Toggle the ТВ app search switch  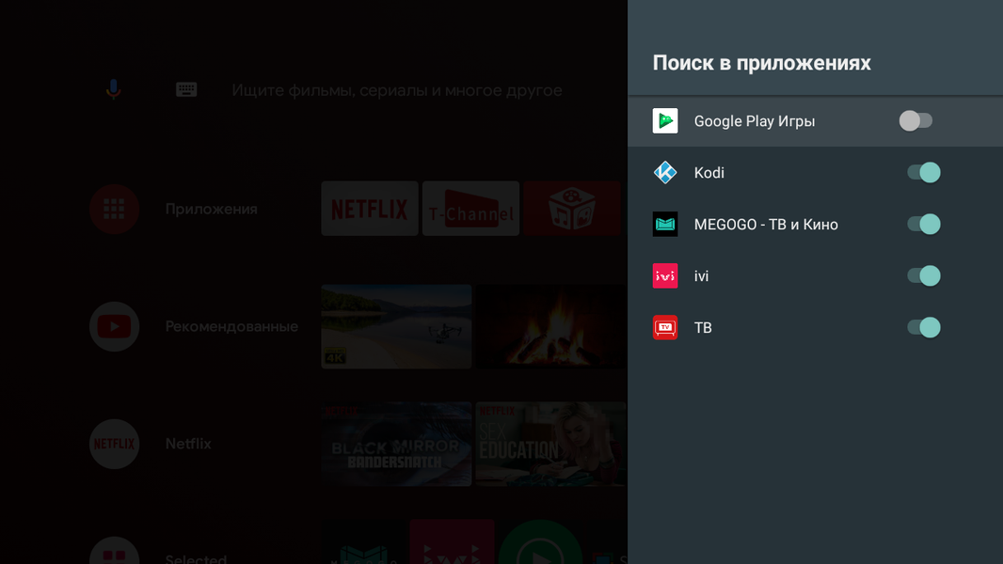(924, 328)
